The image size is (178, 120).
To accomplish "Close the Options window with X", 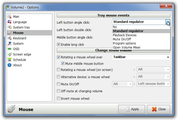I will click(166, 6).
